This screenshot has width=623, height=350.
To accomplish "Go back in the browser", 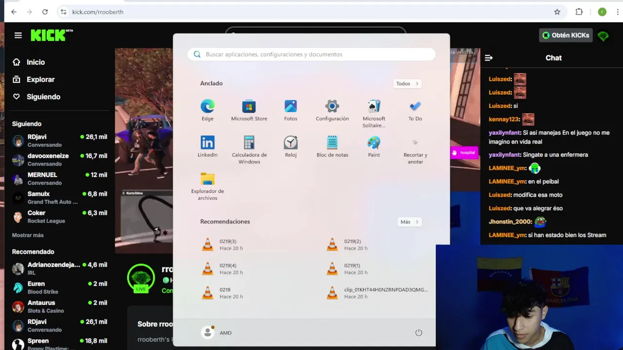I will tap(14, 12).
